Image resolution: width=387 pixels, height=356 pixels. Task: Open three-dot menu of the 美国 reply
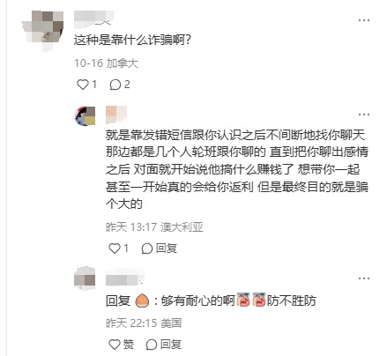tap(364, 278)
